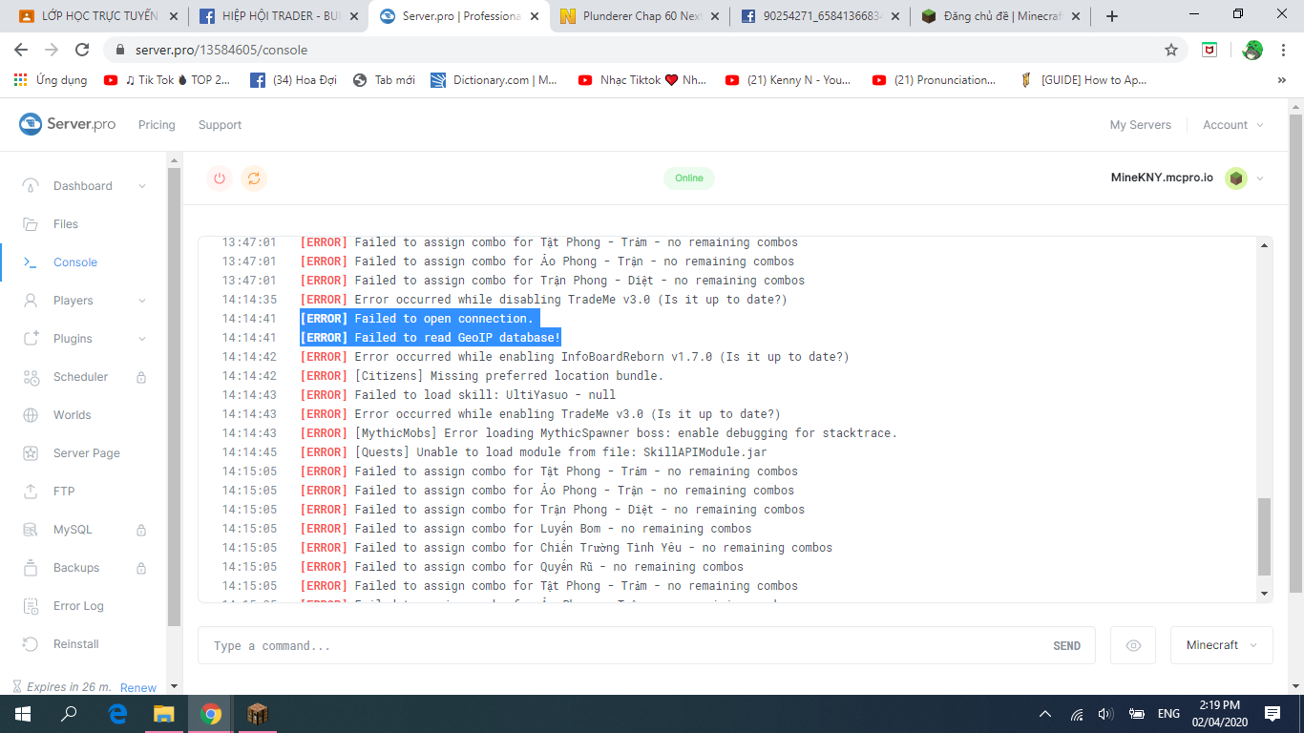Open the Windows Start menu
This screenshot has height=733, width=1304.
click(23, 714)
